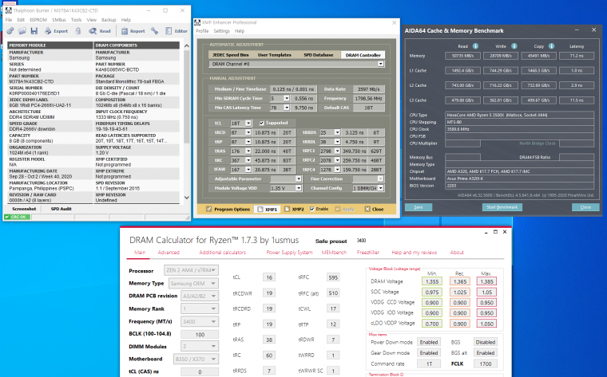The width and height of the screenshot is (607, 377).
Task: Click the Read SPD toolbar button
Action: click(100, 31)
